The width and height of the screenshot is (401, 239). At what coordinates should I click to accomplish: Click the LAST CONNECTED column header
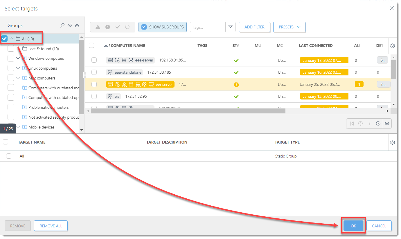[316, 46]
